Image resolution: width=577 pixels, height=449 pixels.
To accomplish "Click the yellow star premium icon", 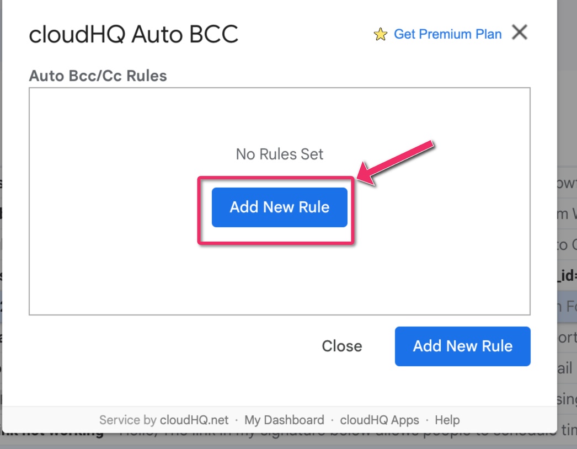I will 380,34.
